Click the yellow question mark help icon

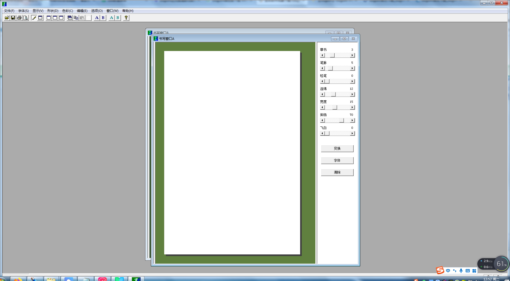click(x=126, y=18)
